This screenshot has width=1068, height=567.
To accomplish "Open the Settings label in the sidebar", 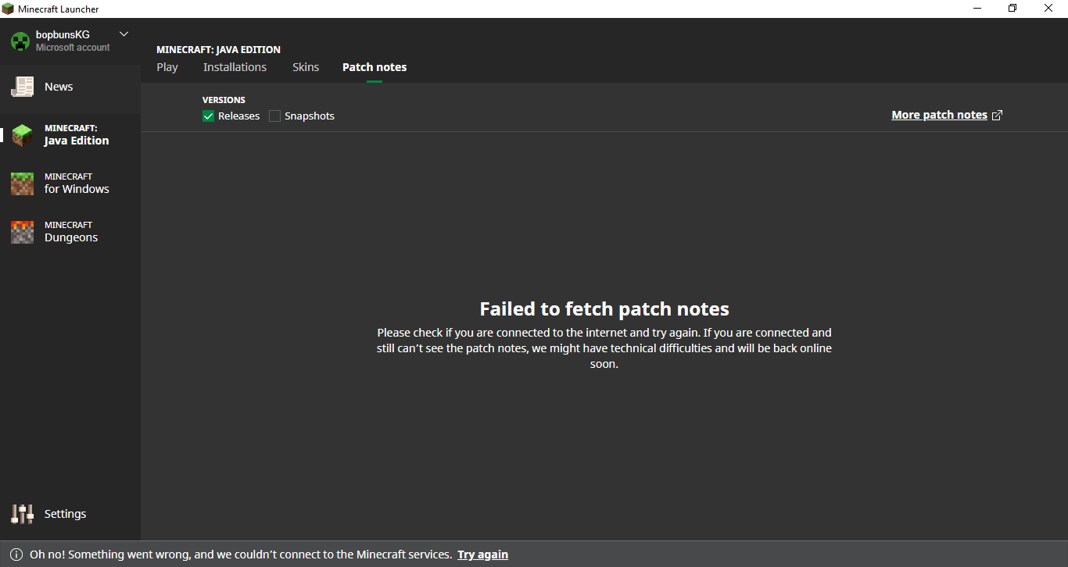I will 65,514.
